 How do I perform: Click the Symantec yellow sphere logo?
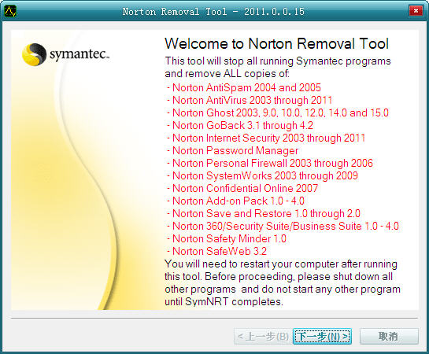click(34, 54)
